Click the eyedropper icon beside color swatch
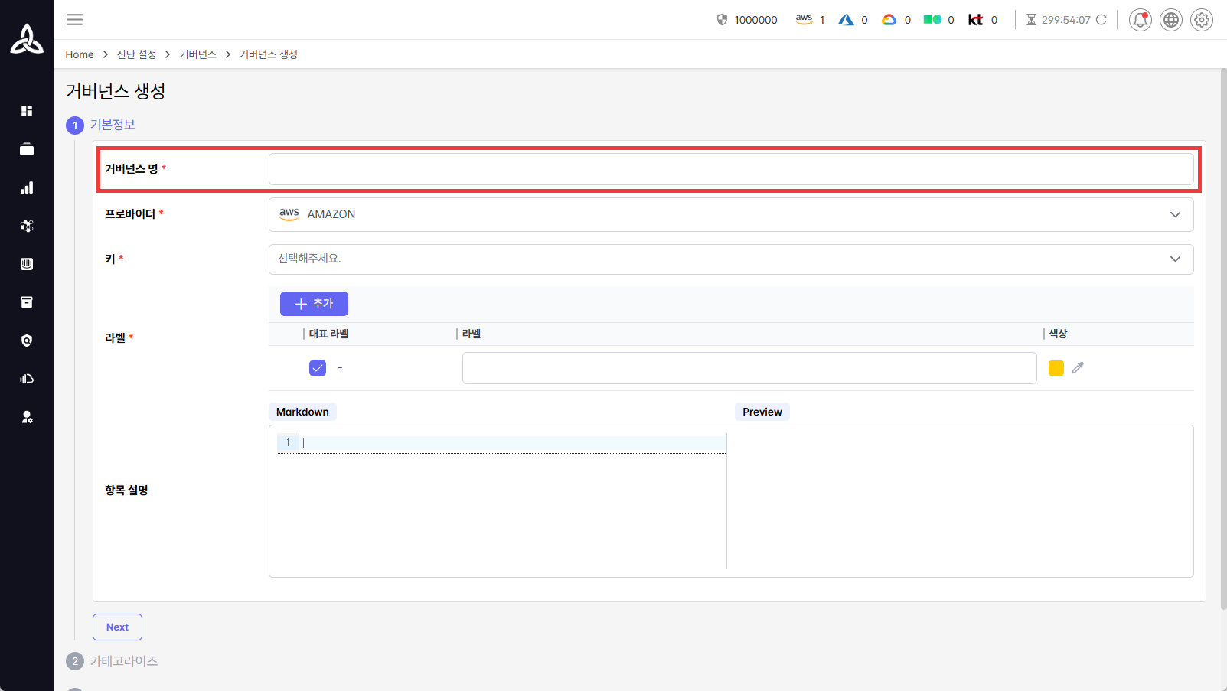 click(1078, 368)
